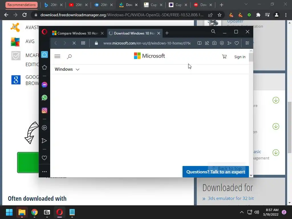Open Opera sidebar player icon
Screen dimensions: 292x219
(44, 127)
